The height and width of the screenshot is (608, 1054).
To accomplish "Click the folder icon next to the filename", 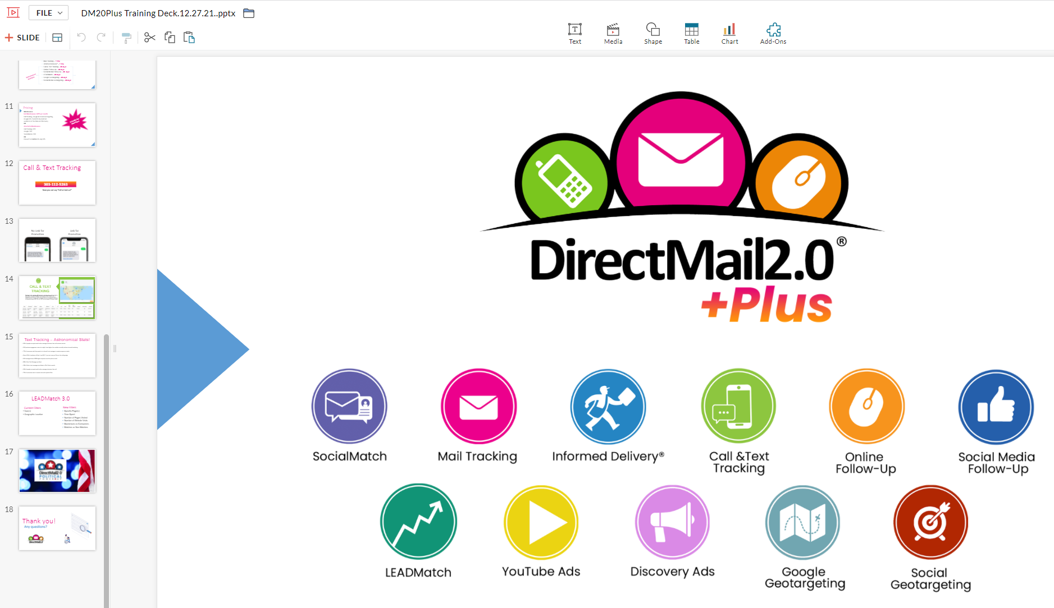I will pyautogui.click(x=249, y=13).
